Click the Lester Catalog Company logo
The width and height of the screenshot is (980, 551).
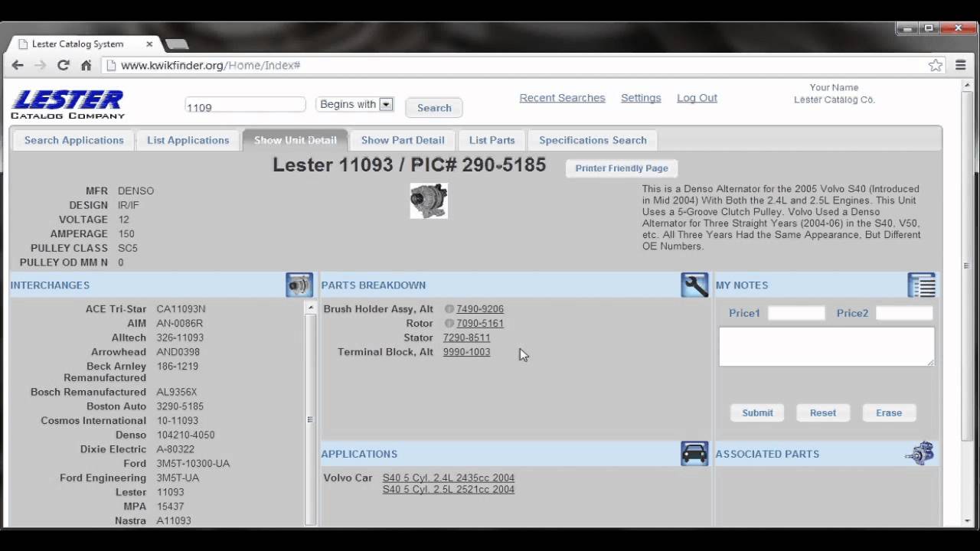(67, 105)
